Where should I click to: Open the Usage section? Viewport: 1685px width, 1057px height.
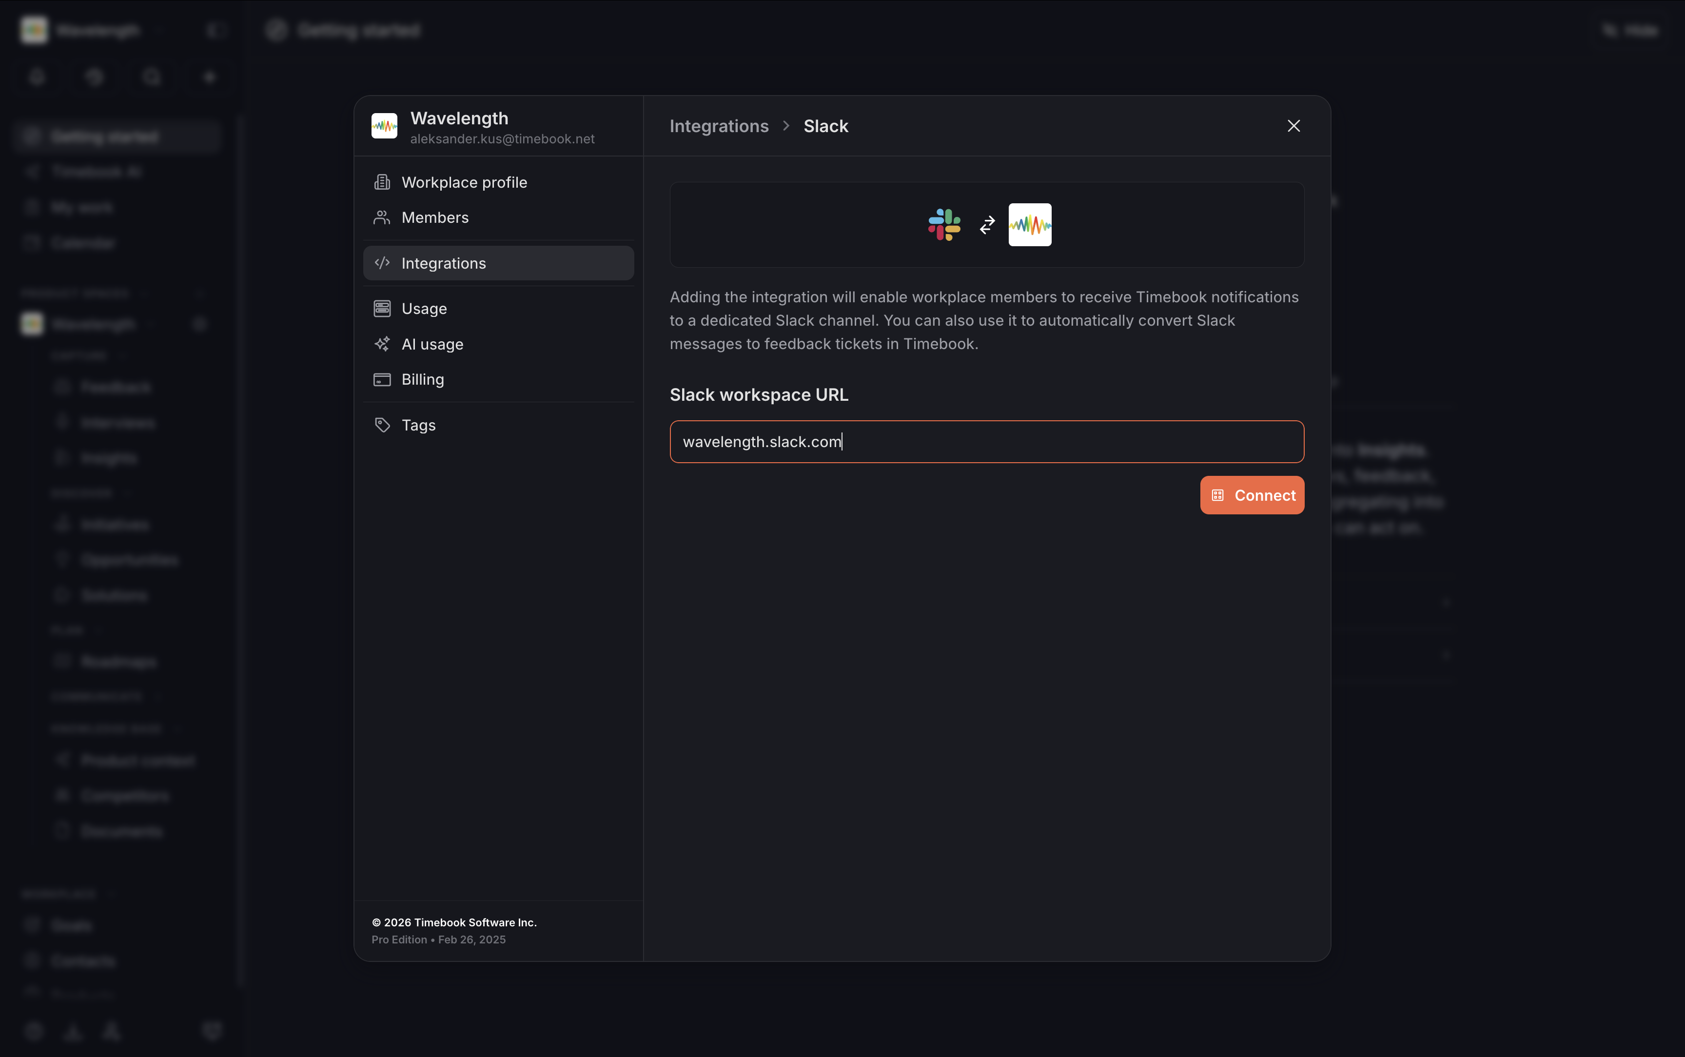click(x=498, y=308)
